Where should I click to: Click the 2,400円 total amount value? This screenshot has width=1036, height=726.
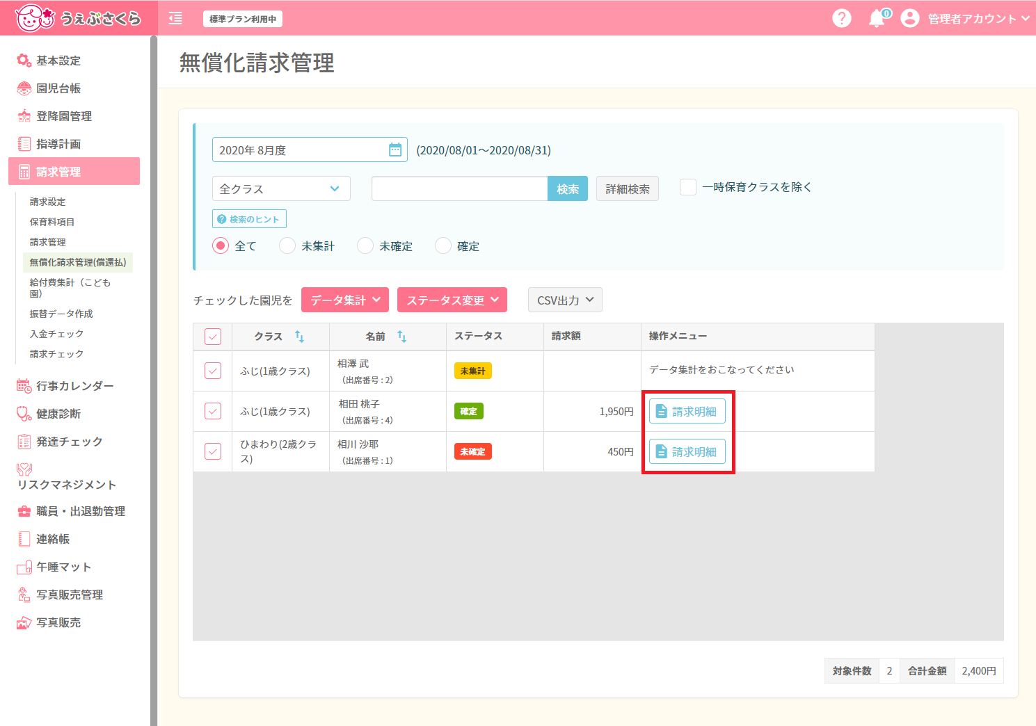(979, 671)
